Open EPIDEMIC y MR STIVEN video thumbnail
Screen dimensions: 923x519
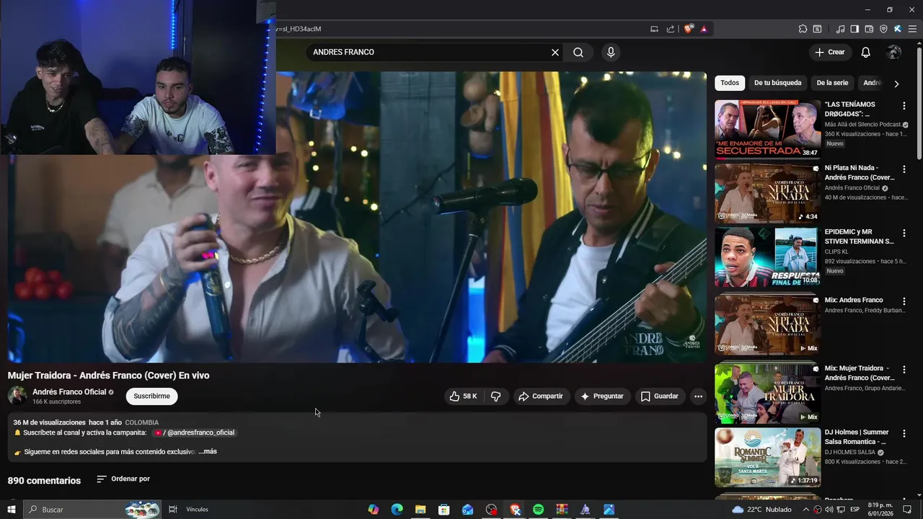click(x=767, y=257)
